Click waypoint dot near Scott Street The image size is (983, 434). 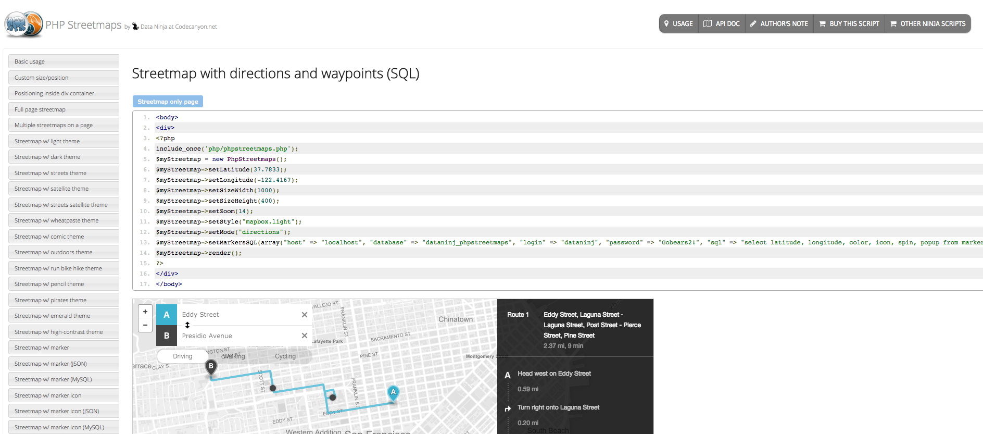pos(273,388)
